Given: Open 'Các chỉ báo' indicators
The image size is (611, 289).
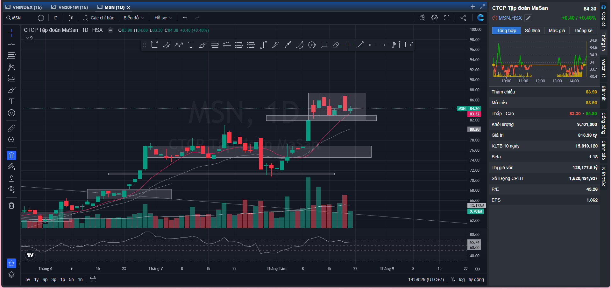Looking at the screenshot, I should click(99, 18).
